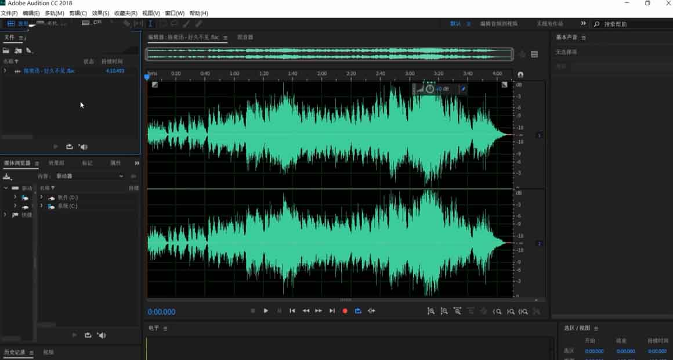Click the Open File folder icon in Files panel
Image resolution: width=673 pixels, height=360 pixels.
click(6, 51)
